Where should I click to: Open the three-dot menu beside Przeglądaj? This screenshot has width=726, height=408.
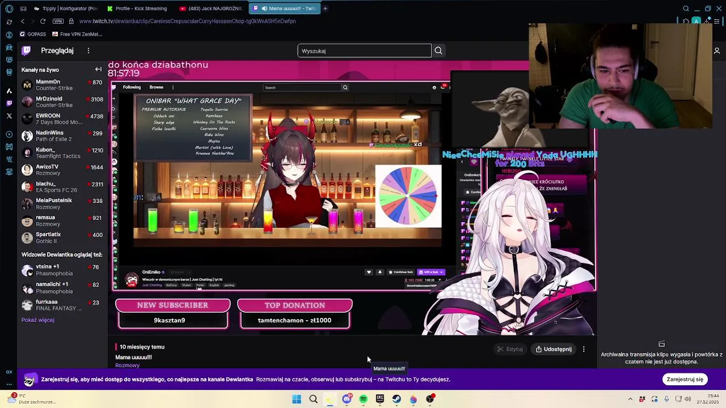coord(88,50)
